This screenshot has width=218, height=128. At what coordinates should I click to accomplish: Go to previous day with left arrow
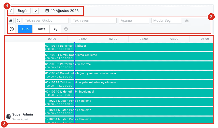tap(11, 11)
